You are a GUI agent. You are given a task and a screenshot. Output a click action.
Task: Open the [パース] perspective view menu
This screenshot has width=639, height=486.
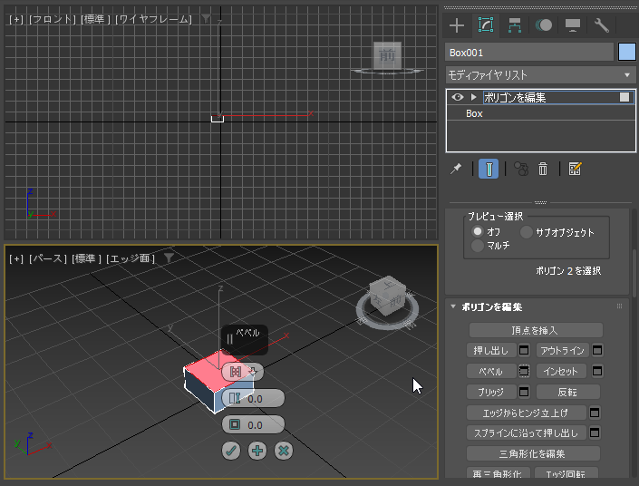click(48, 258)
